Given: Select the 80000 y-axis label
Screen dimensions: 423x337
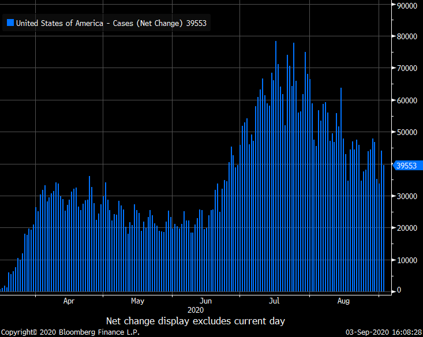Looking at the screenshot, I should coord(408,37).
